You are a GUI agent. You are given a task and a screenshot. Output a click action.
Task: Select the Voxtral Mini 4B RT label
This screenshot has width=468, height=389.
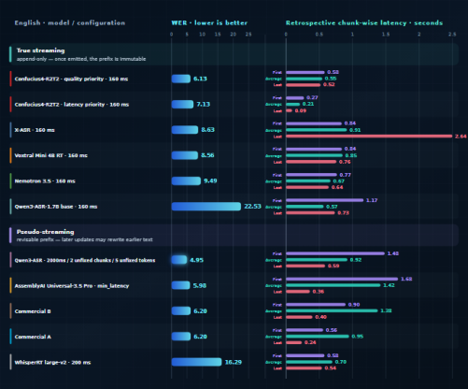pos(51,155)
